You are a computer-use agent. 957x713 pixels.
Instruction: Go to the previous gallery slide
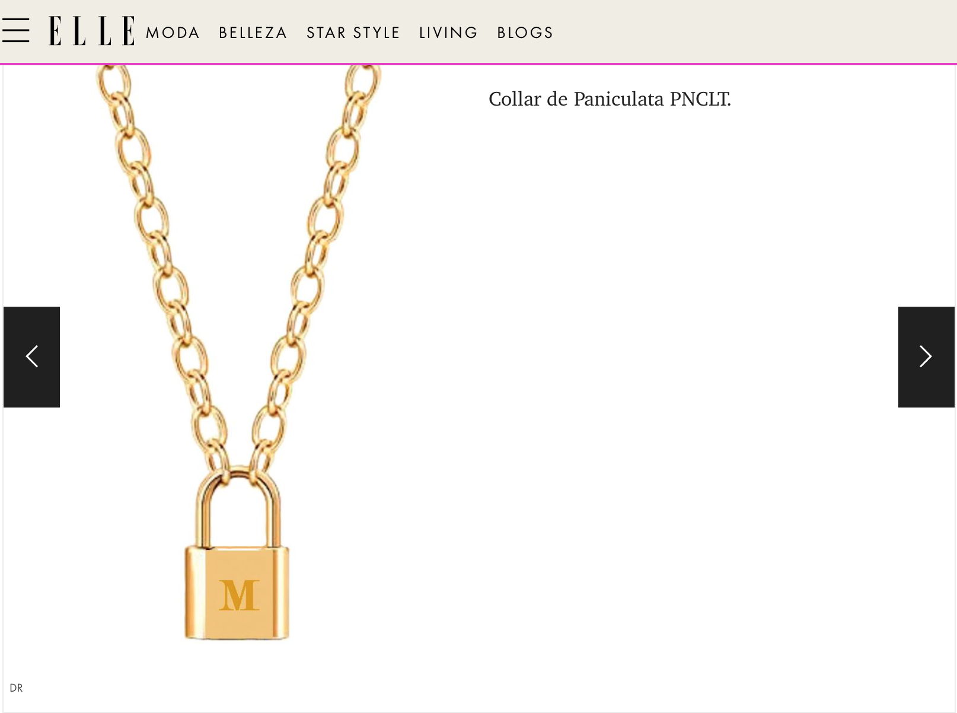click(31, 357)
